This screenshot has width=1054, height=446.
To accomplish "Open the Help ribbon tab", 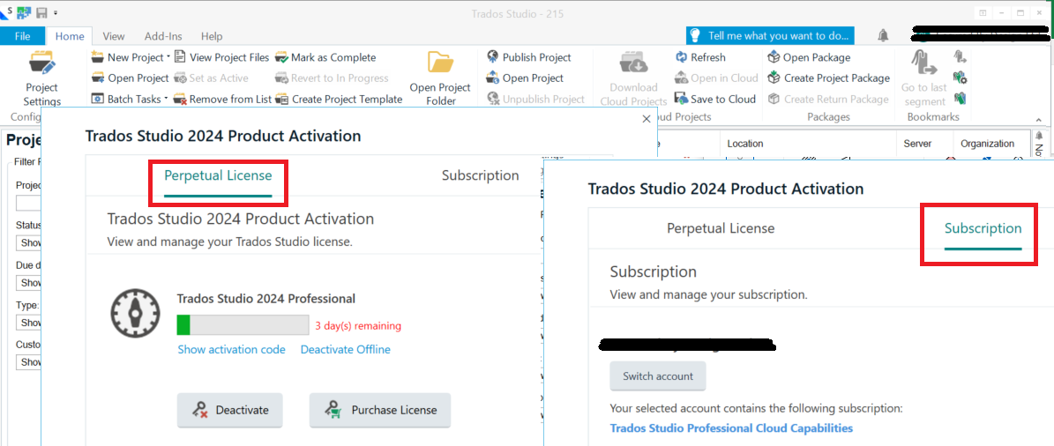I will [x=212, y=36].
